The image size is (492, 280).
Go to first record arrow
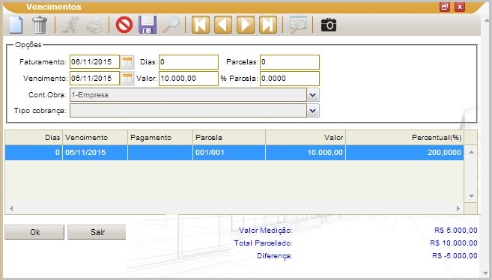[x=201, y=25]
